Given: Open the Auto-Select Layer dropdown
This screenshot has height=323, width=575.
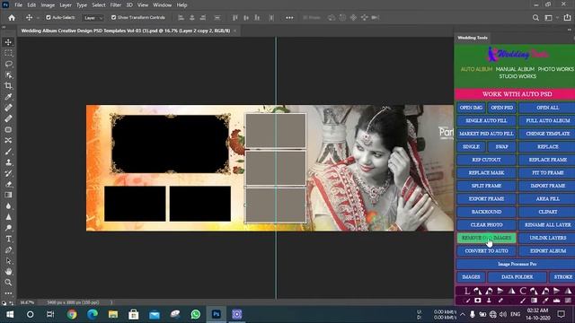Looking at the screenshot, I should pyautogui.click(x=93, y=18).
